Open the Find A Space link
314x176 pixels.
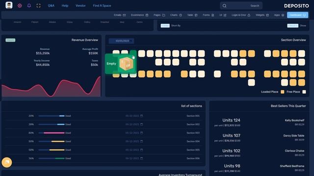point(102,5)
